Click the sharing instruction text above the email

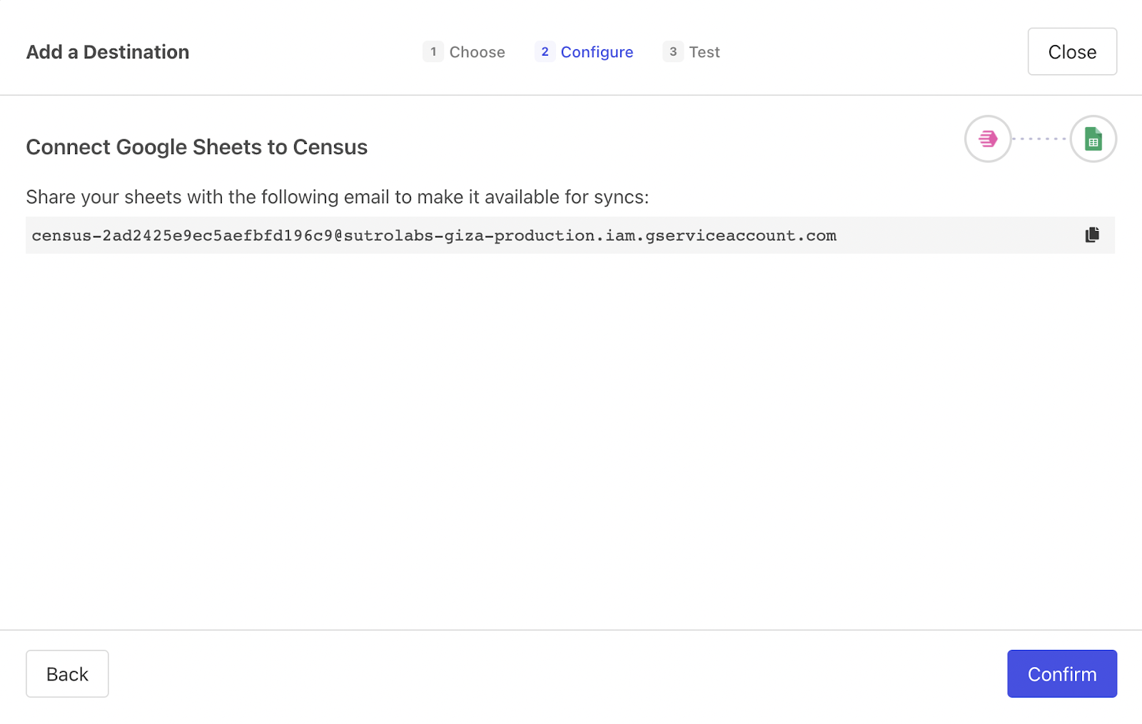coord(338,197)
